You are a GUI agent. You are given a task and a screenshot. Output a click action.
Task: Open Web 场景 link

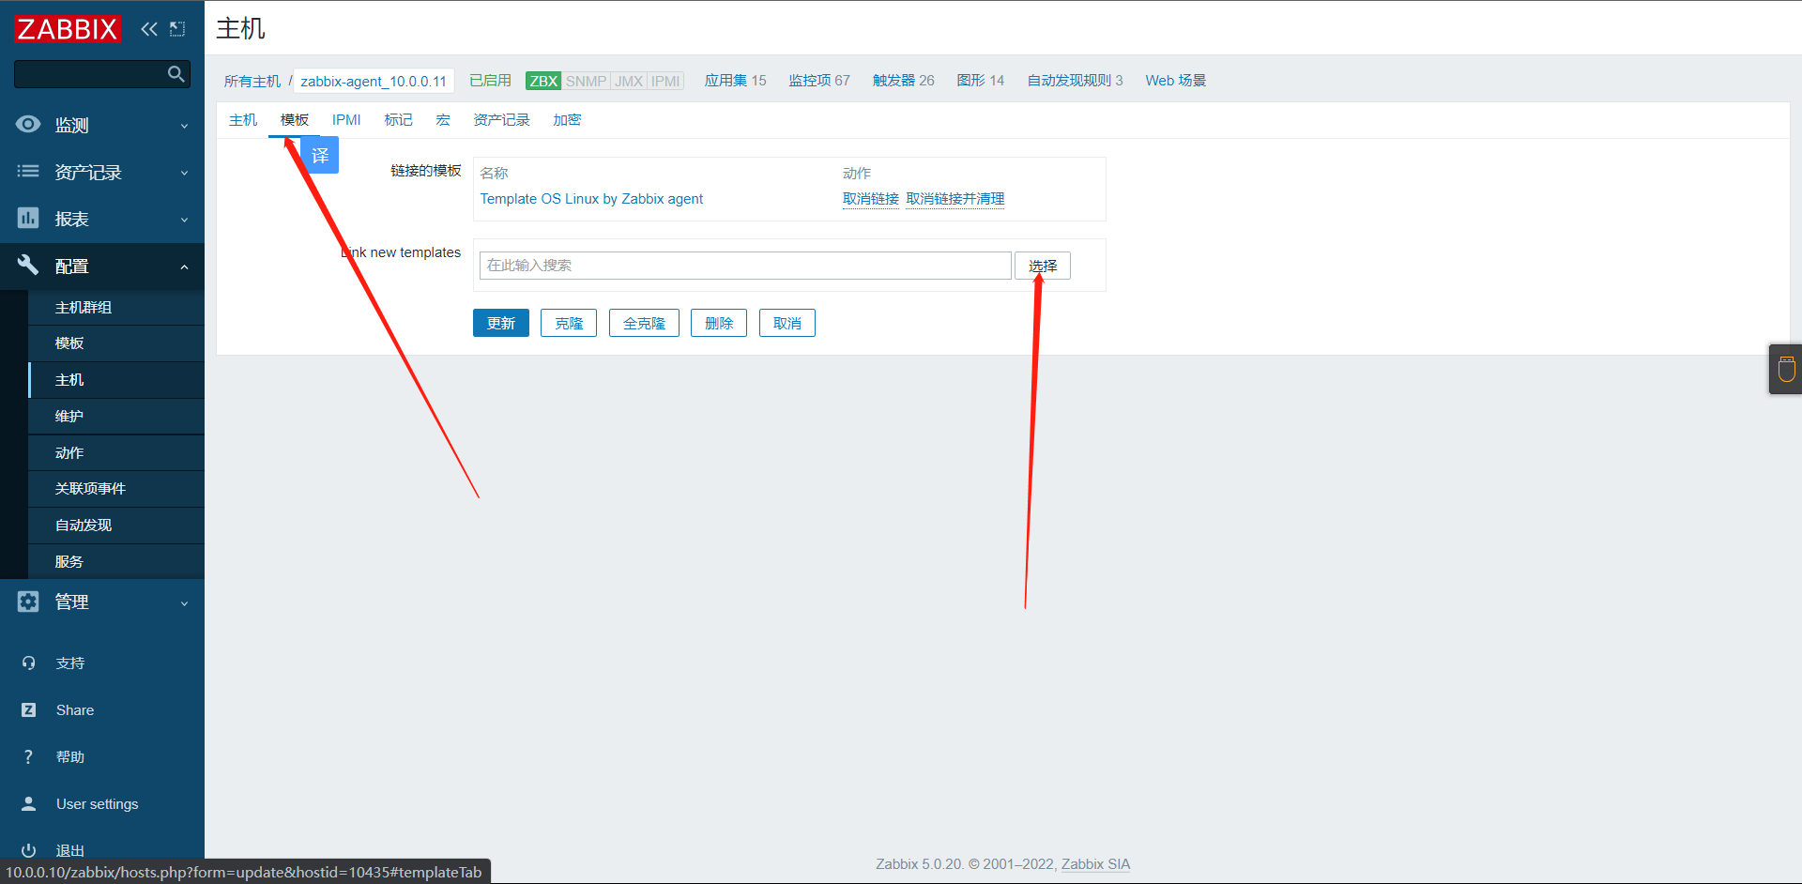click(x=1176, y=81)
